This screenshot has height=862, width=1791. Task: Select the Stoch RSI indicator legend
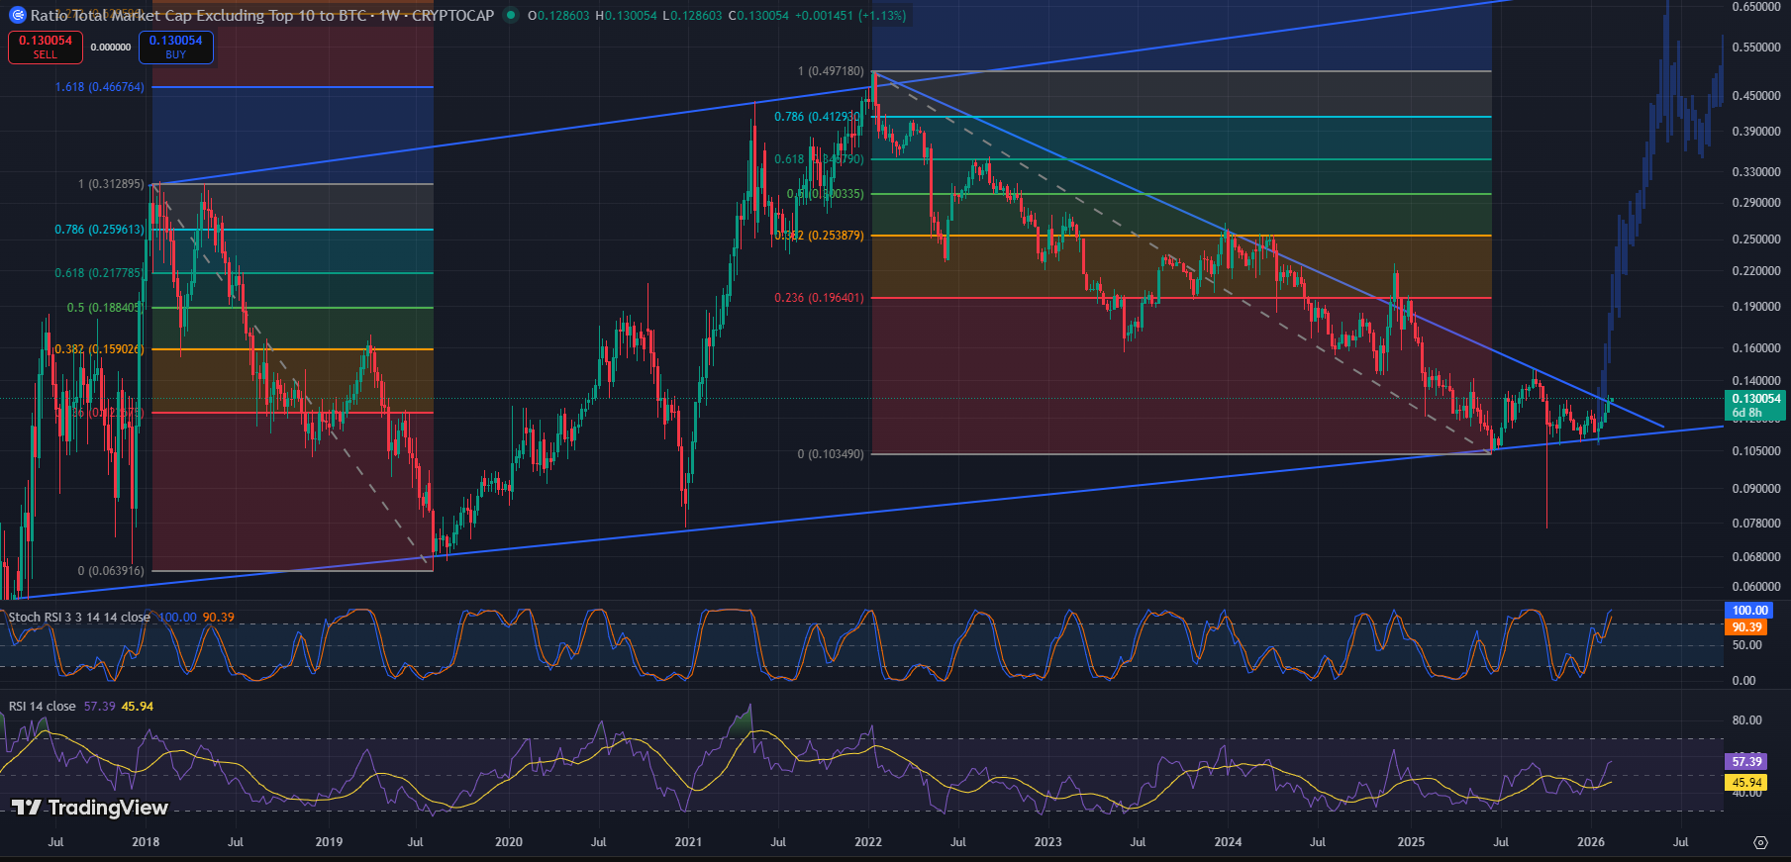(x=79, y=617)
